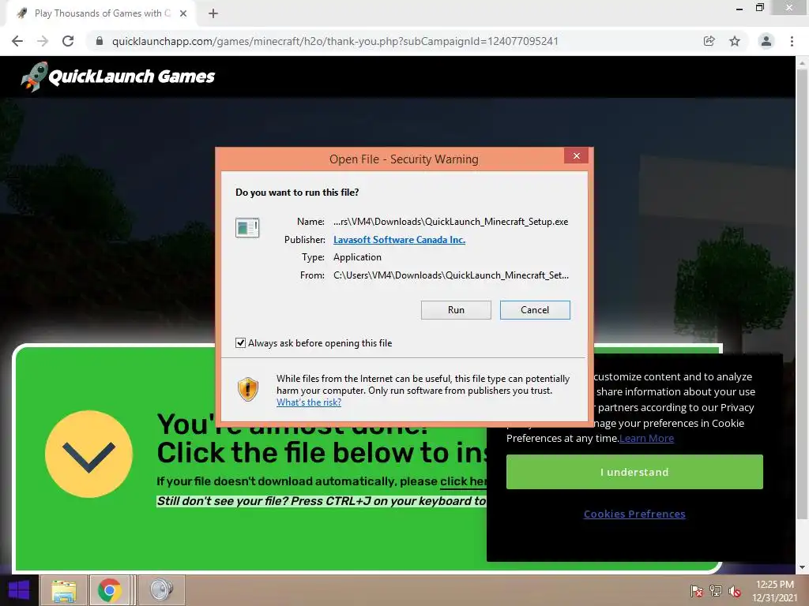Screen dimensions: 809x606
Task: Click the application file icon in dialog
Action: click(247, 227)
